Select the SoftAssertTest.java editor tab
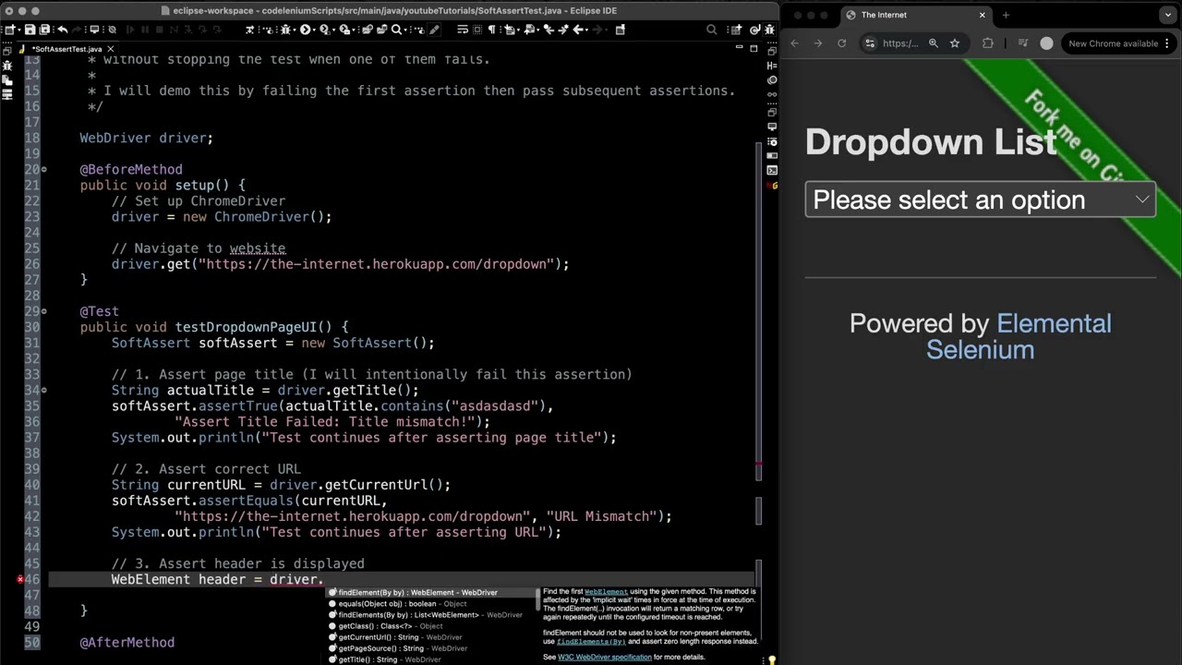This screenshot has width=1182, height=665. [x=65, y=48]
